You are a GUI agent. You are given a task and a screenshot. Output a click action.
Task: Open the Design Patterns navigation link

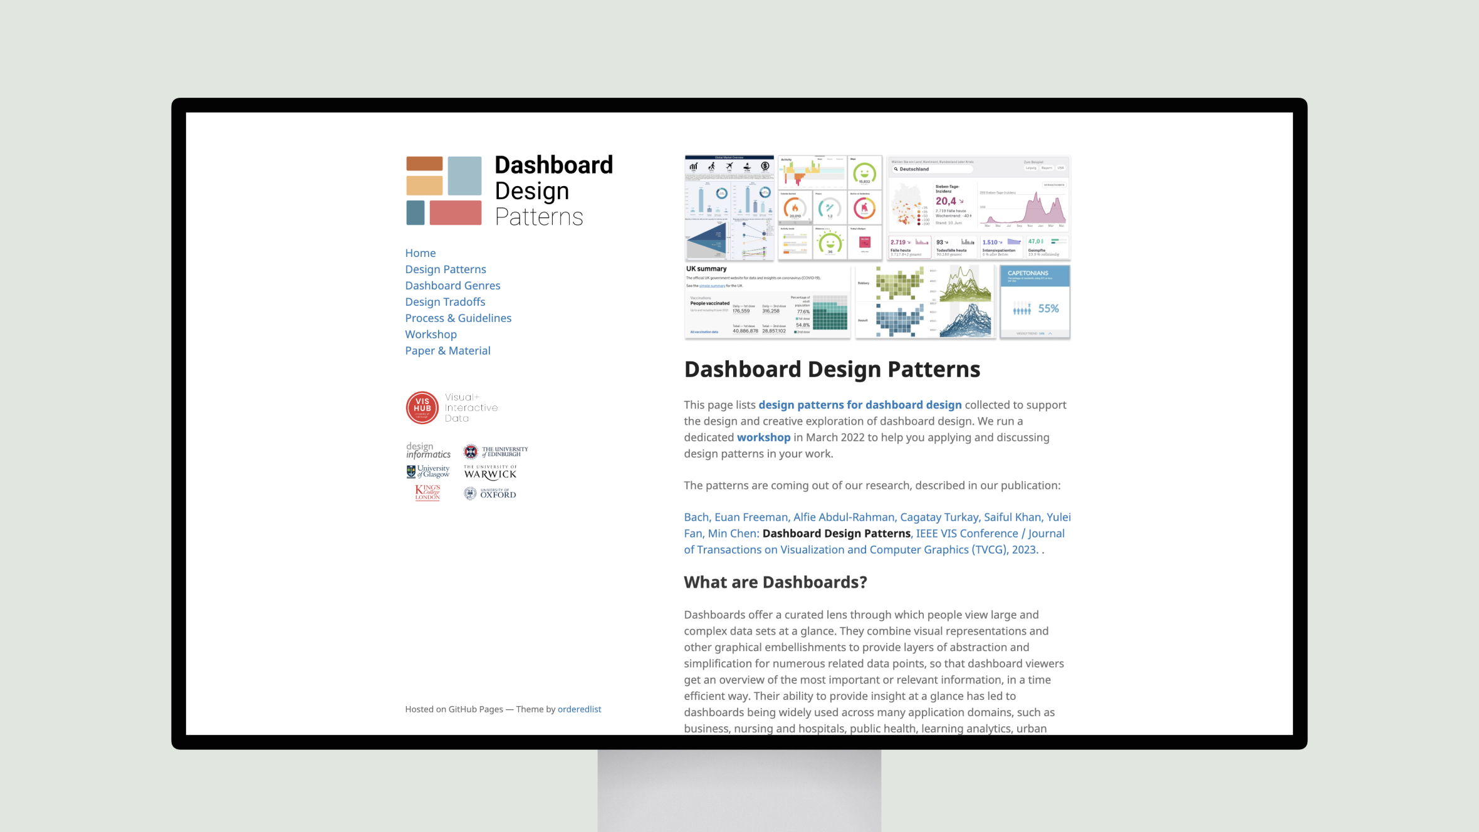click(x=445, y=269)
